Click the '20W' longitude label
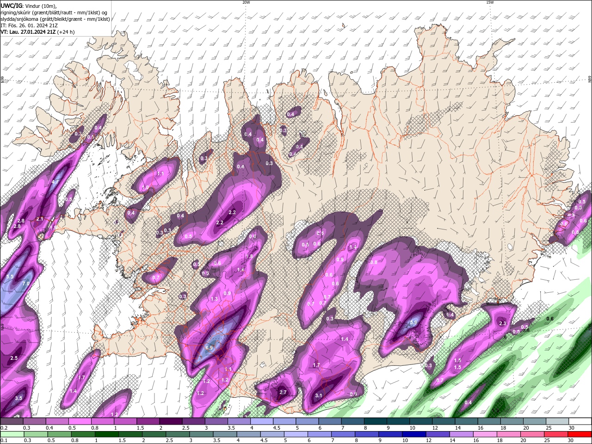 [x=246, y=2]
